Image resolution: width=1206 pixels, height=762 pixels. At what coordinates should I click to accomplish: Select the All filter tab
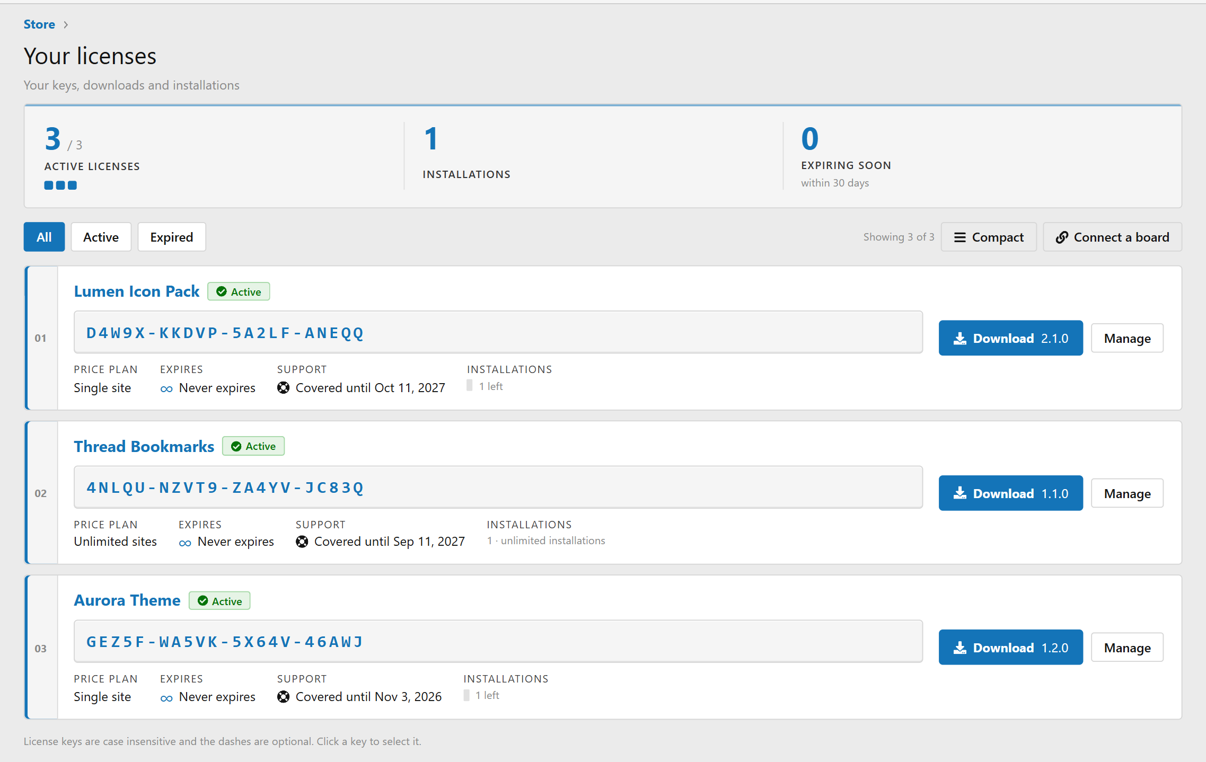[44, 237]
